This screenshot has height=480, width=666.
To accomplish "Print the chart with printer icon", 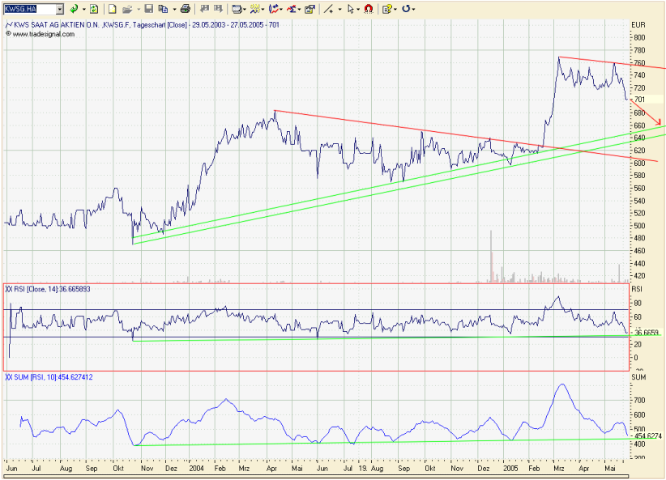I will [x=186, y=9].
